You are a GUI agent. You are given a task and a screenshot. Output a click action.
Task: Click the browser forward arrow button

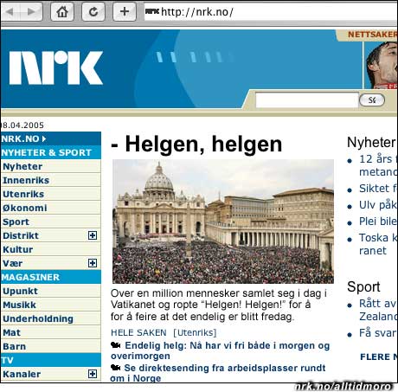pyautogui.click(x=32, y=11)
